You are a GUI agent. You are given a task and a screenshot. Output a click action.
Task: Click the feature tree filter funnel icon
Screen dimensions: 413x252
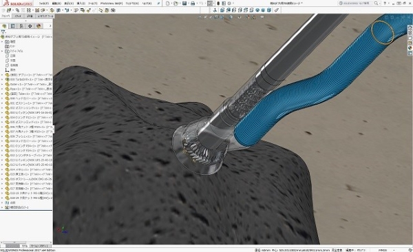(3, 32)
